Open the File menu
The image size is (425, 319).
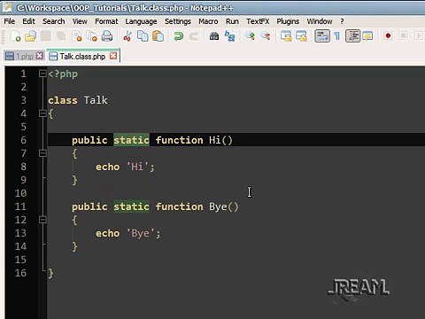(10, 21)
